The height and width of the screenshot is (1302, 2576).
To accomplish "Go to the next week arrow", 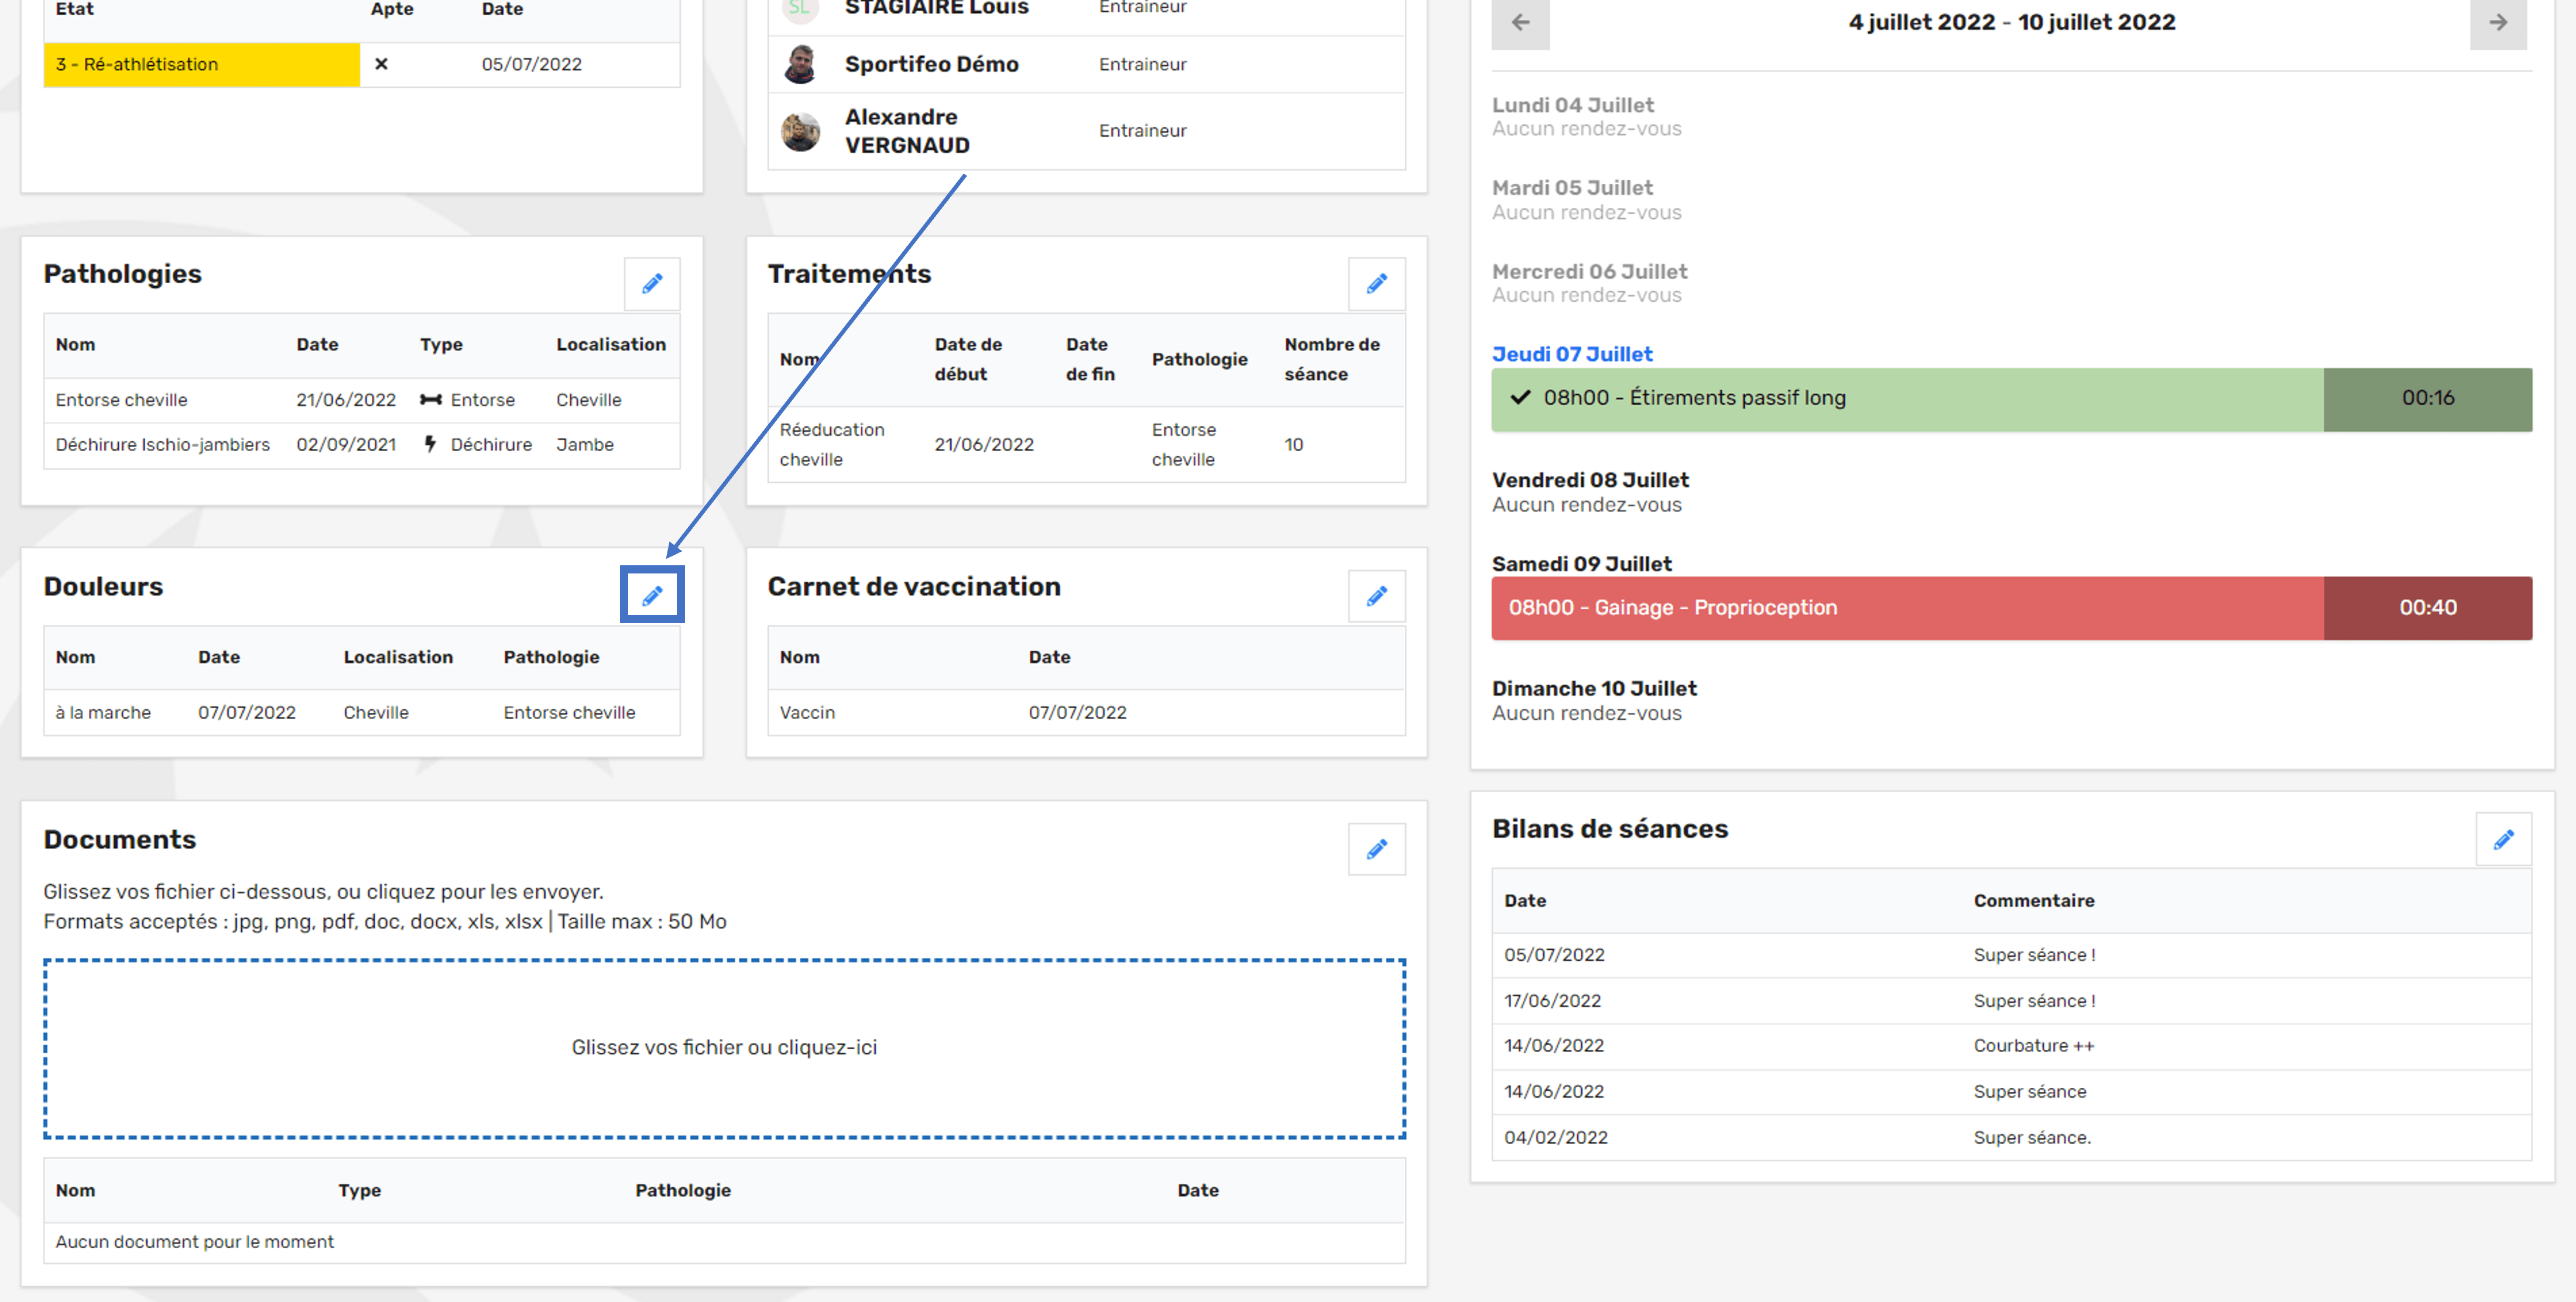I will click(2498, 22).
